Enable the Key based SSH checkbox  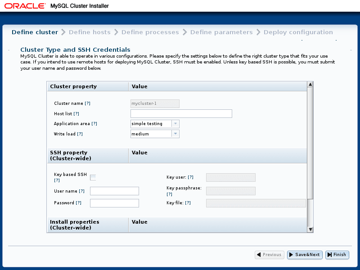point(93,177)
